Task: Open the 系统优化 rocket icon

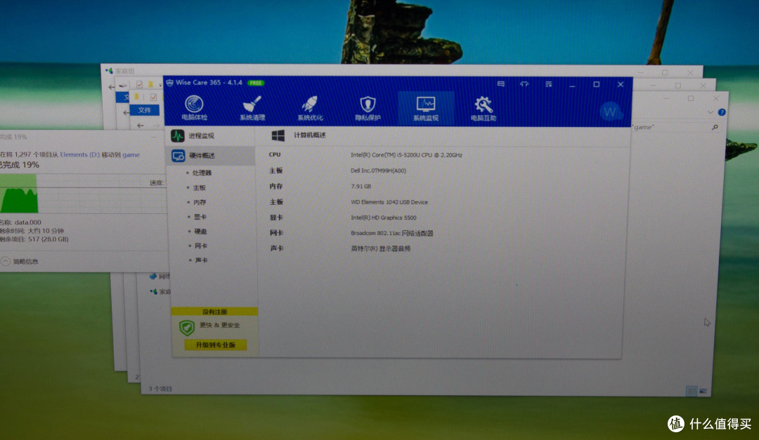Action: click(x=310, y=104)
